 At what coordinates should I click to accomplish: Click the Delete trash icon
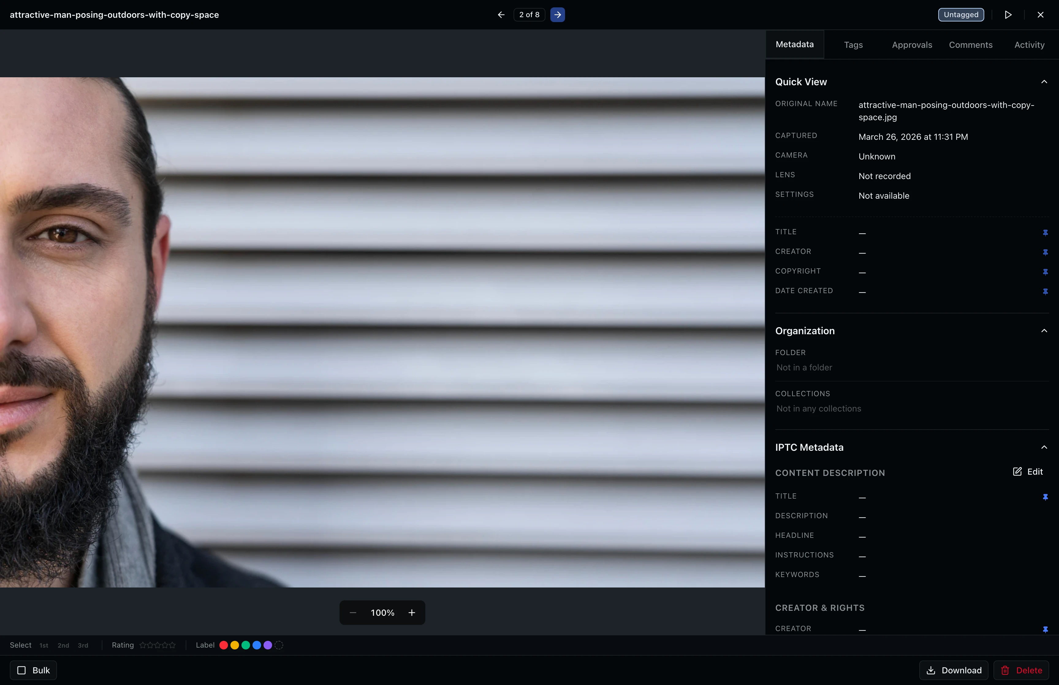[1005, 670]
